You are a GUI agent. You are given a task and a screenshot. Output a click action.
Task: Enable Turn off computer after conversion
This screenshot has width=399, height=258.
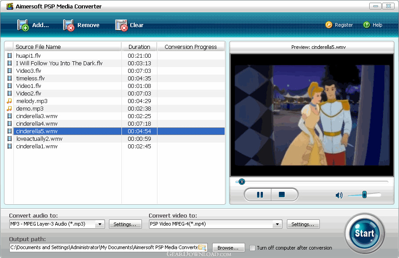point(252,248)
